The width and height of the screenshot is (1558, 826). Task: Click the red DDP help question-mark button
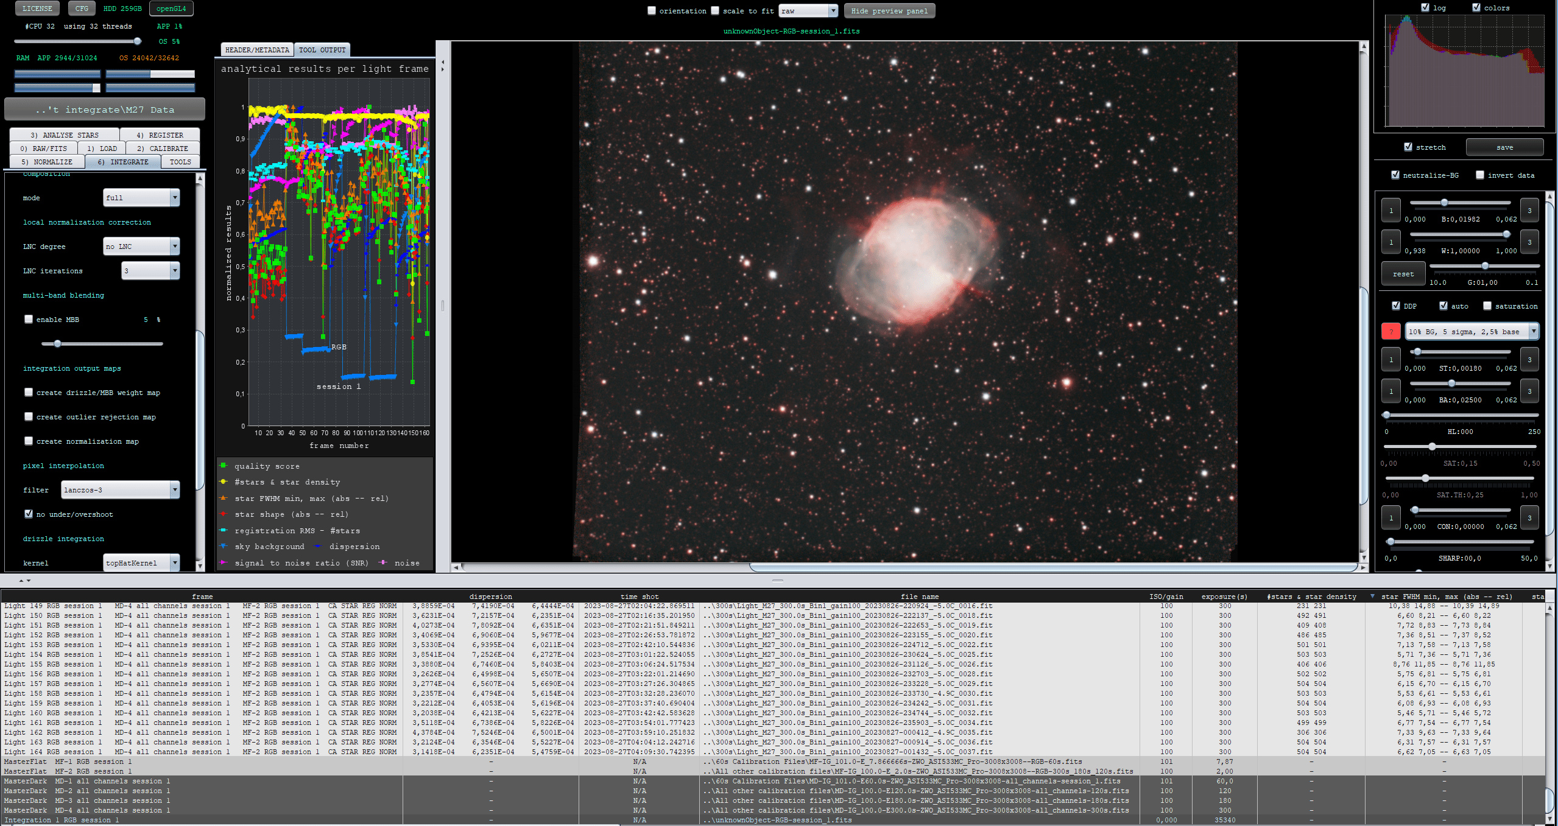coord(1391,332)
